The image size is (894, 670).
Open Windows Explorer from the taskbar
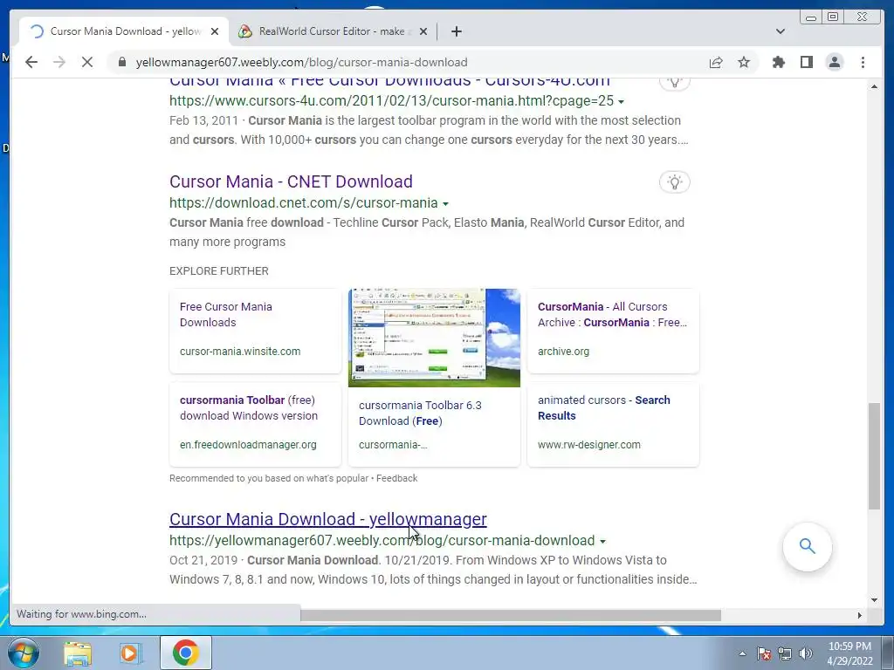pos(78,653)
